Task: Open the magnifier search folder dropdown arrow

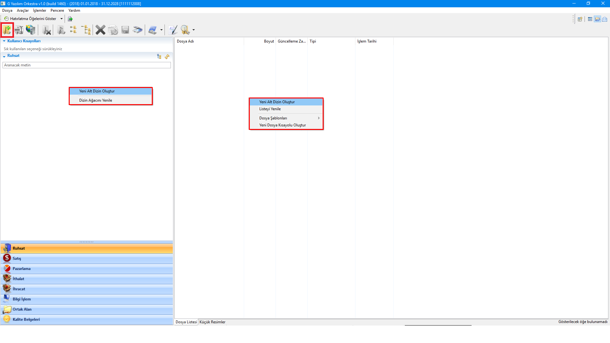Action: click(x=193, y=30)
